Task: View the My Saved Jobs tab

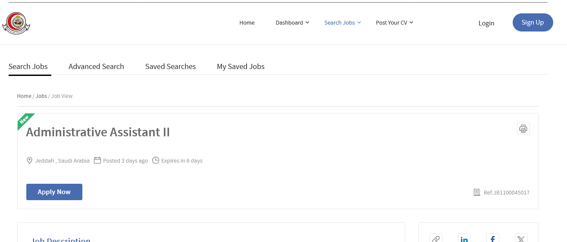Action: (241, 66)
